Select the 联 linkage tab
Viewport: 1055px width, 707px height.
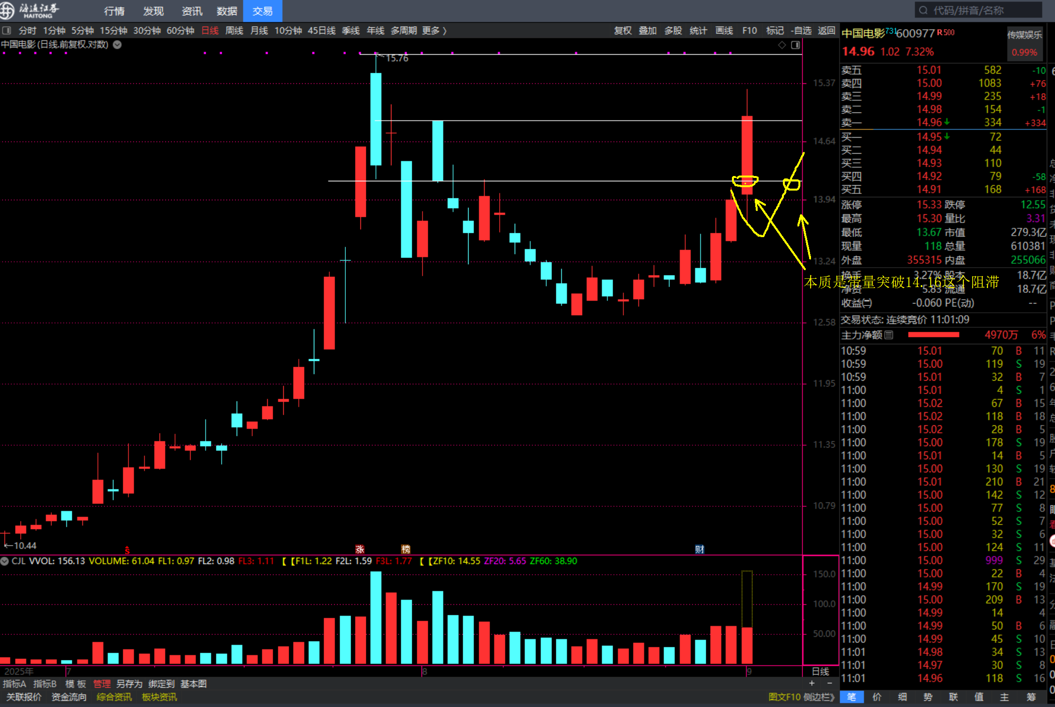[954, 697]
